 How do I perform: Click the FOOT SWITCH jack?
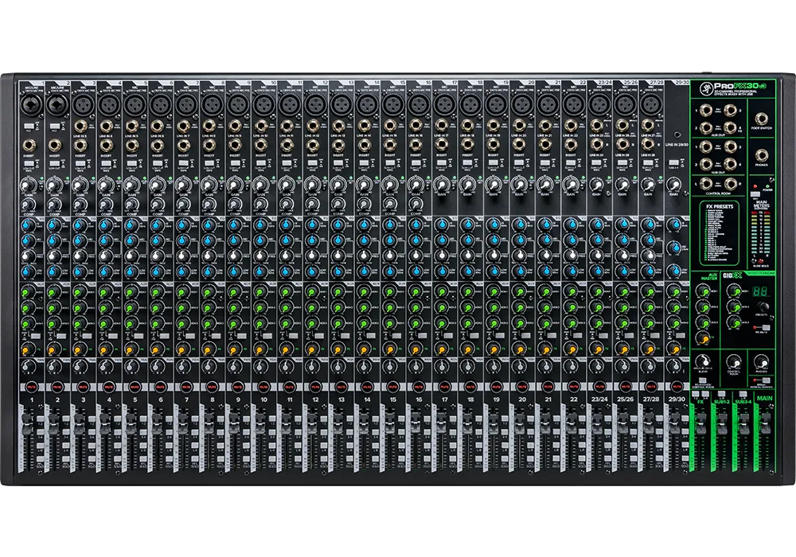click(x=762, y=119)
